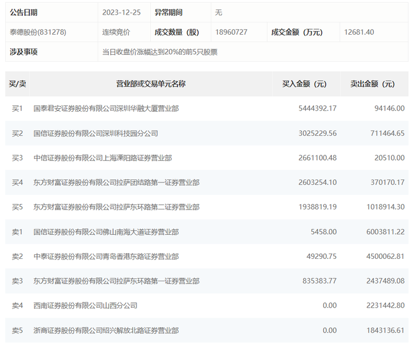This screenshot has height=346, width=412.
Task: Select sell amount 6003811.22
Action: 386,232
